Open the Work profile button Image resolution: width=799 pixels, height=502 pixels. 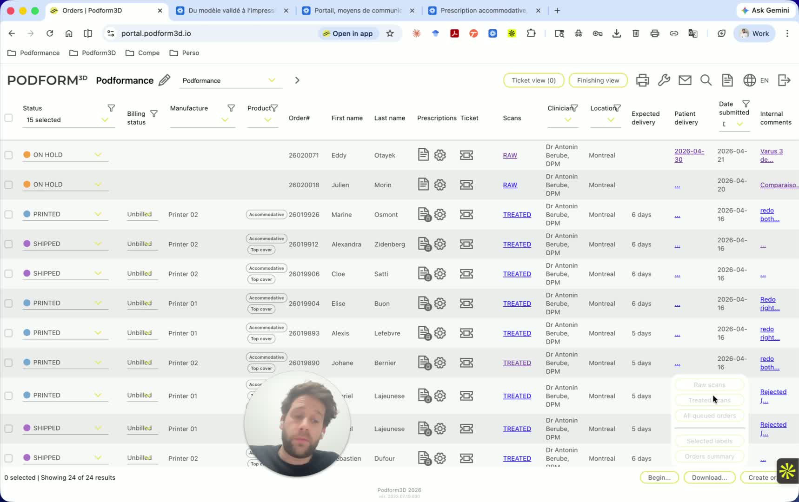(754, 33)
